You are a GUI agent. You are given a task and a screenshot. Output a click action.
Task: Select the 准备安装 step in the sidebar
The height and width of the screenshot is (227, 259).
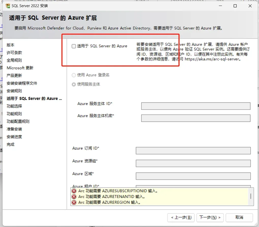click(14, 129)
